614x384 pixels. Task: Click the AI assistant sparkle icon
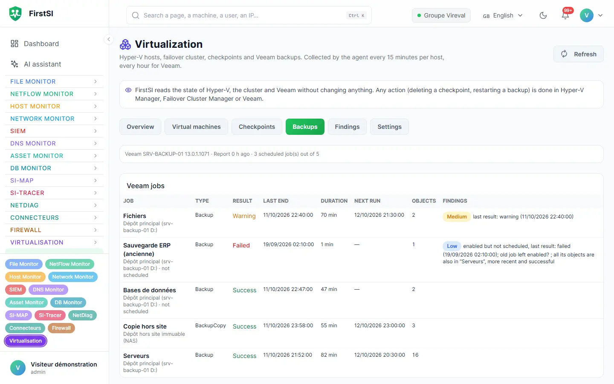point(14,64)
